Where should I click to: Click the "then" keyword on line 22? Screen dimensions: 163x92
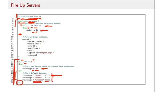point(20,64)
